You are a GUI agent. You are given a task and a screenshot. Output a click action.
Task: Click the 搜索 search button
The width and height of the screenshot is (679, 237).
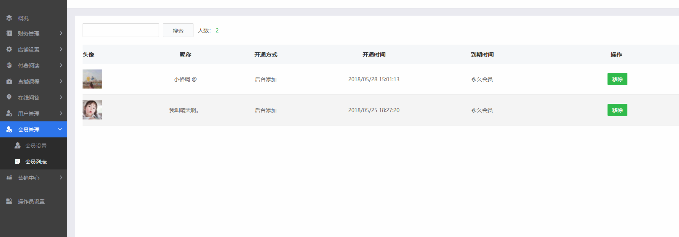(178, 30)
